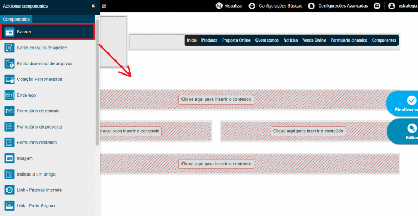
Task: Open the Notícias menu item
Action: click(291, 40)
